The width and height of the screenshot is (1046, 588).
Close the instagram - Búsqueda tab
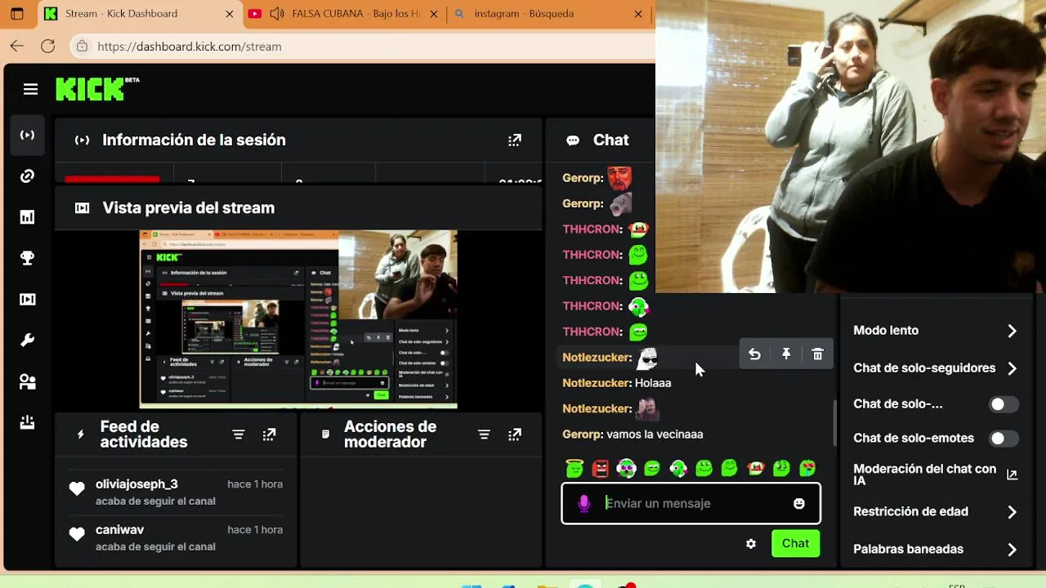tap(638, 14)
